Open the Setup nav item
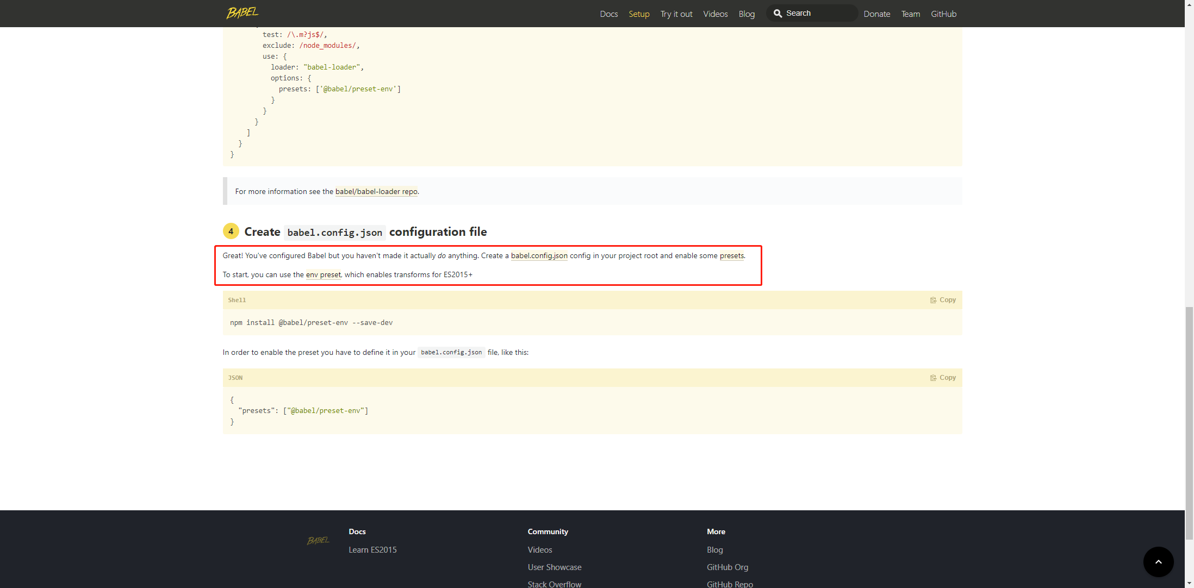This screenshot has height=588, width=1194. point(639,14)
